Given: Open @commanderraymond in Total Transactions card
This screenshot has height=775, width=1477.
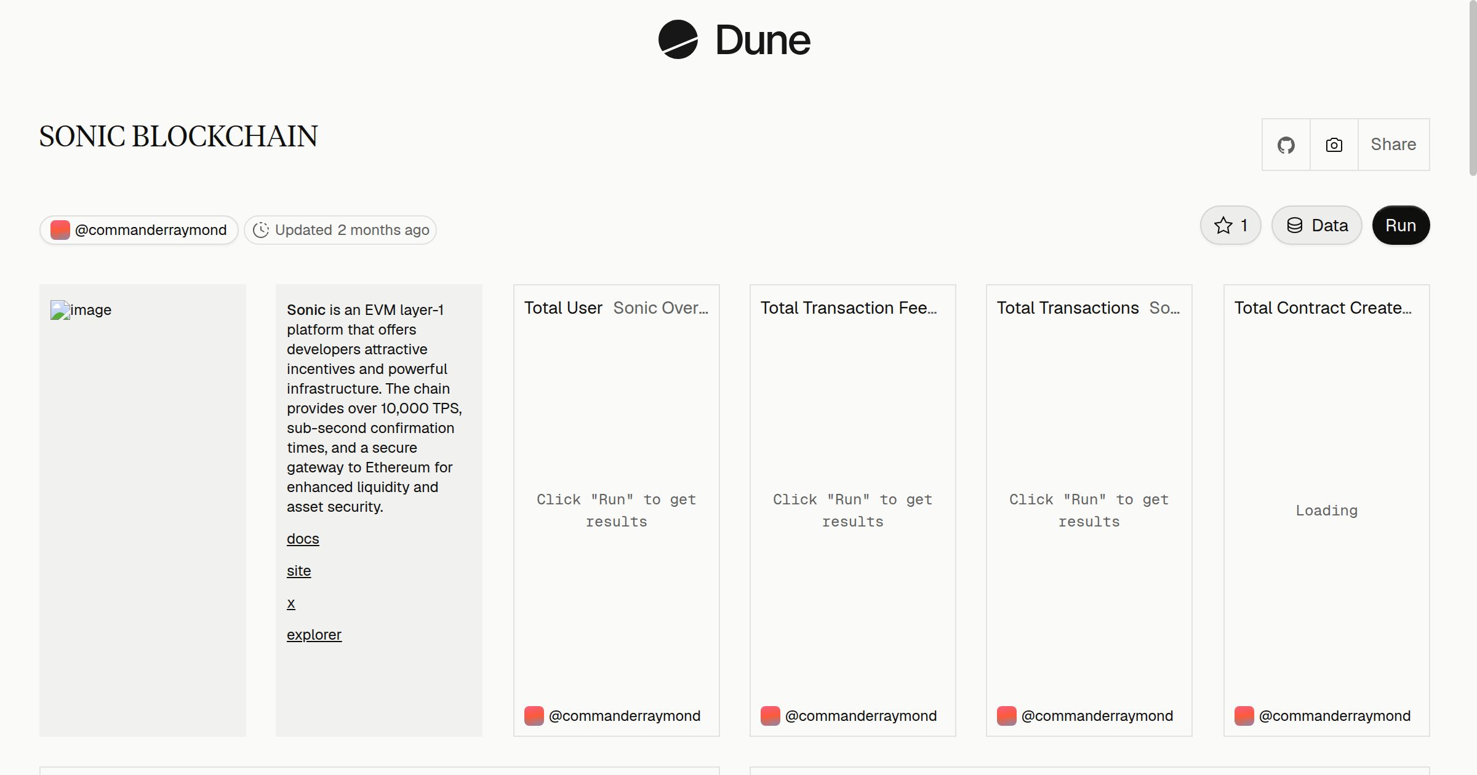Looking at the screenshot, I should coord(1097,716).
